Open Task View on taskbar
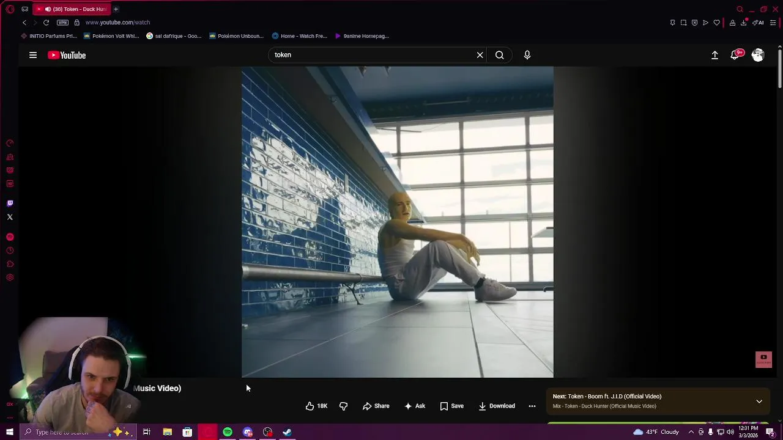This screenshot has height=440, width=783. point(147,432)
